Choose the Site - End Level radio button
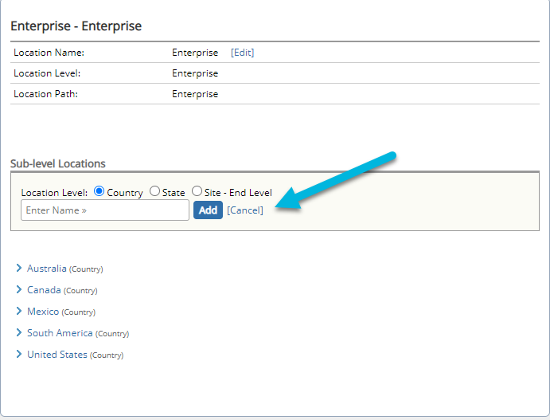This screenshot has width=550, height=420. click(197, 191)
